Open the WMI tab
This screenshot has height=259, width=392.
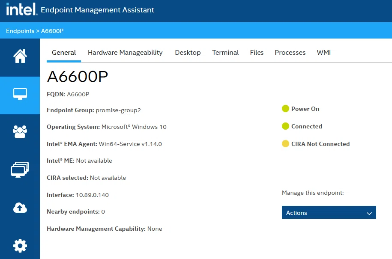(x=324, y=53)
